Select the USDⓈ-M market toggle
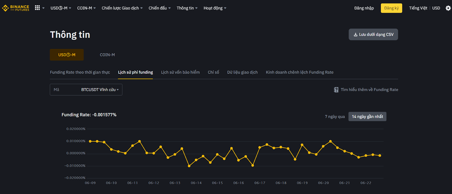This screenshot has width=452, height=194. click(67, 55)
